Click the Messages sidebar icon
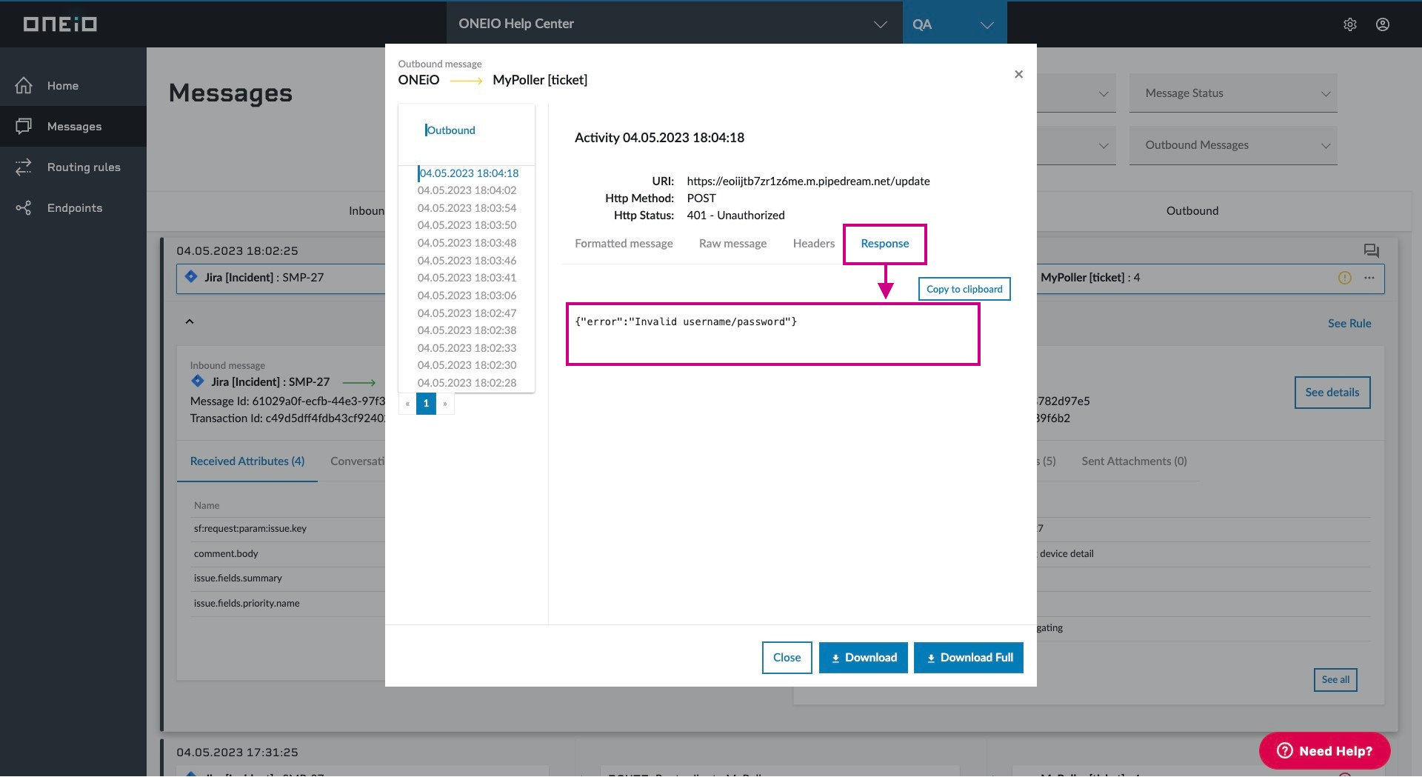 pos(24,127)
